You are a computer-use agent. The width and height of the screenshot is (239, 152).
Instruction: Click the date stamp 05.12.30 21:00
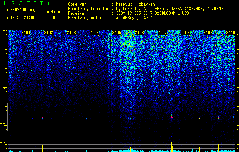(x=19, y=17)
